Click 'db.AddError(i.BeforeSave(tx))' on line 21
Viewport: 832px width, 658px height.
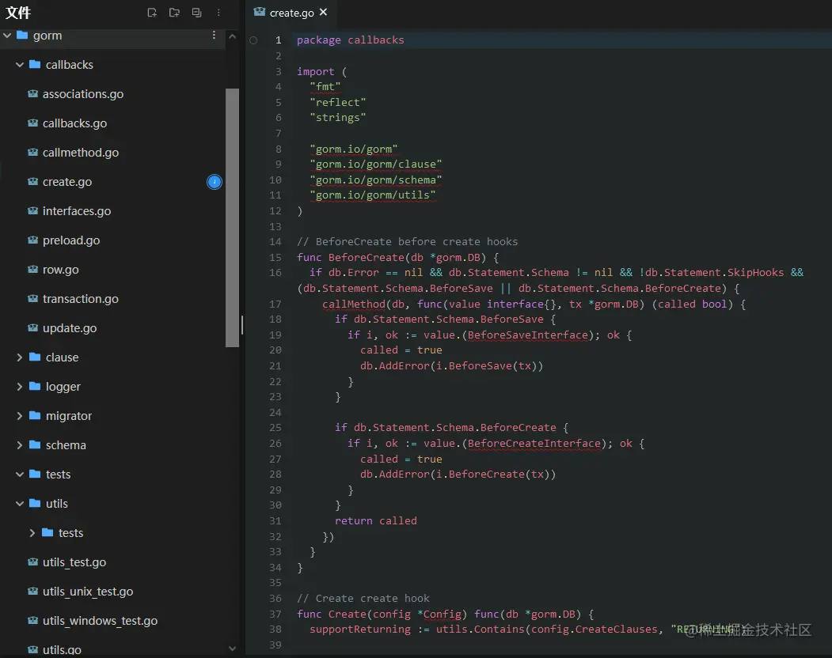coord(451,366)
